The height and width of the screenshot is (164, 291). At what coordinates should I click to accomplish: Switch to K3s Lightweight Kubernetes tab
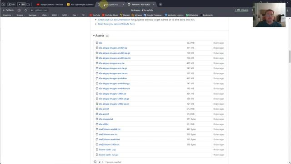click(x=80, y=4)
